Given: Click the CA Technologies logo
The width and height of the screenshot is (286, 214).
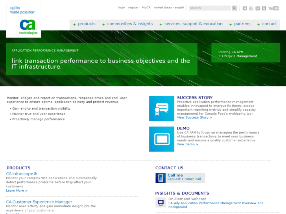Looking at the screenshot, I should [28, 27].
